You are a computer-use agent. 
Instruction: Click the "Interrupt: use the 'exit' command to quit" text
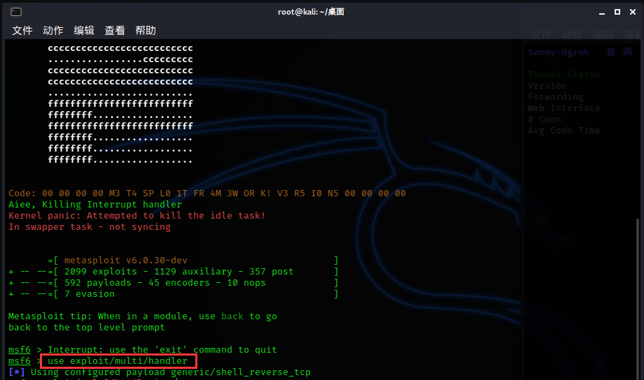click(162, 350)
